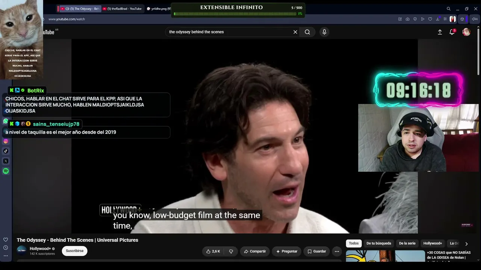Switch to the yr4dhe.png browser tab
Image resolution: width=481 pixels, height=270 pixels.
(159, 9)
